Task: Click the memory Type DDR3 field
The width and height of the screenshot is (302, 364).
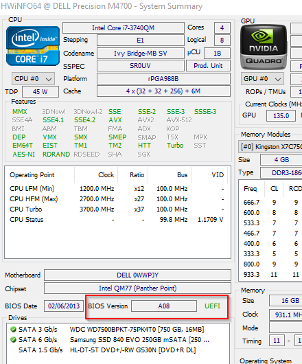Action: 281,172
